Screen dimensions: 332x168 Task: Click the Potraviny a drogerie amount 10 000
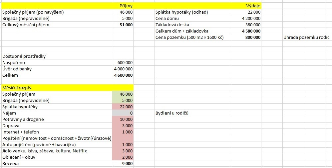click(123, 120)
